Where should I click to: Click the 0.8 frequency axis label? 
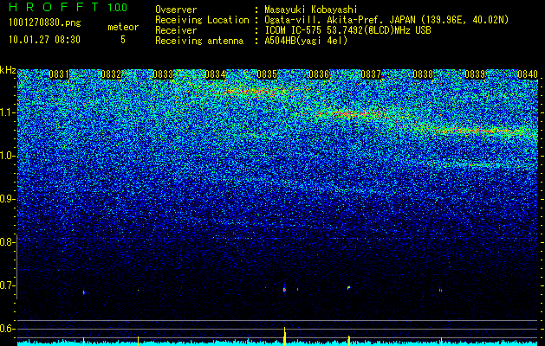click(x=7, y=242)
